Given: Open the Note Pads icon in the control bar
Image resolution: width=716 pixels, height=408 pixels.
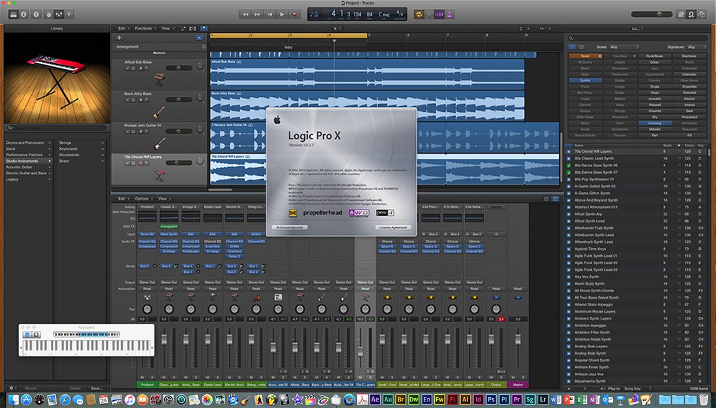Looking at the screenshot, I should pyautogui.click(x=682, y=14).
